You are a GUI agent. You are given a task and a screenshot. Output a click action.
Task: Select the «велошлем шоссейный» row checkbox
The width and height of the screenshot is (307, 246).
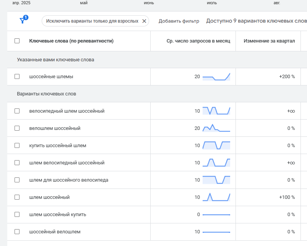point(17,128)
